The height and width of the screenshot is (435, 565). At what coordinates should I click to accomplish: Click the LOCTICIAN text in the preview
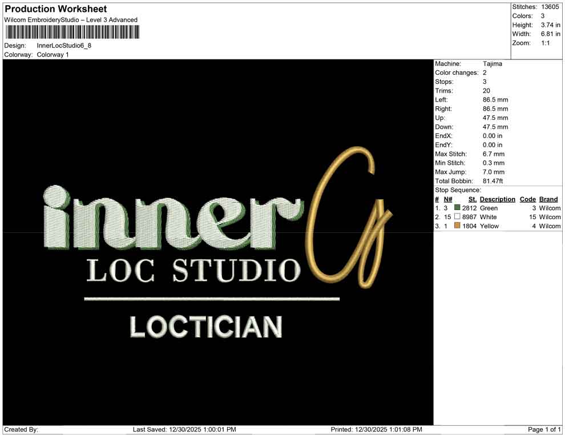(x=207, y=327)
